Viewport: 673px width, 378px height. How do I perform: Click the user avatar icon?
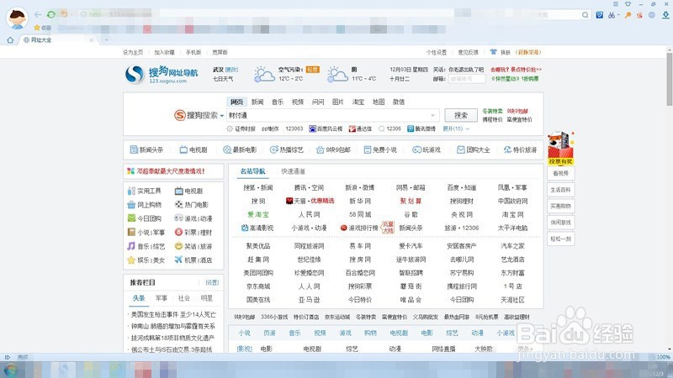(17, 18)
